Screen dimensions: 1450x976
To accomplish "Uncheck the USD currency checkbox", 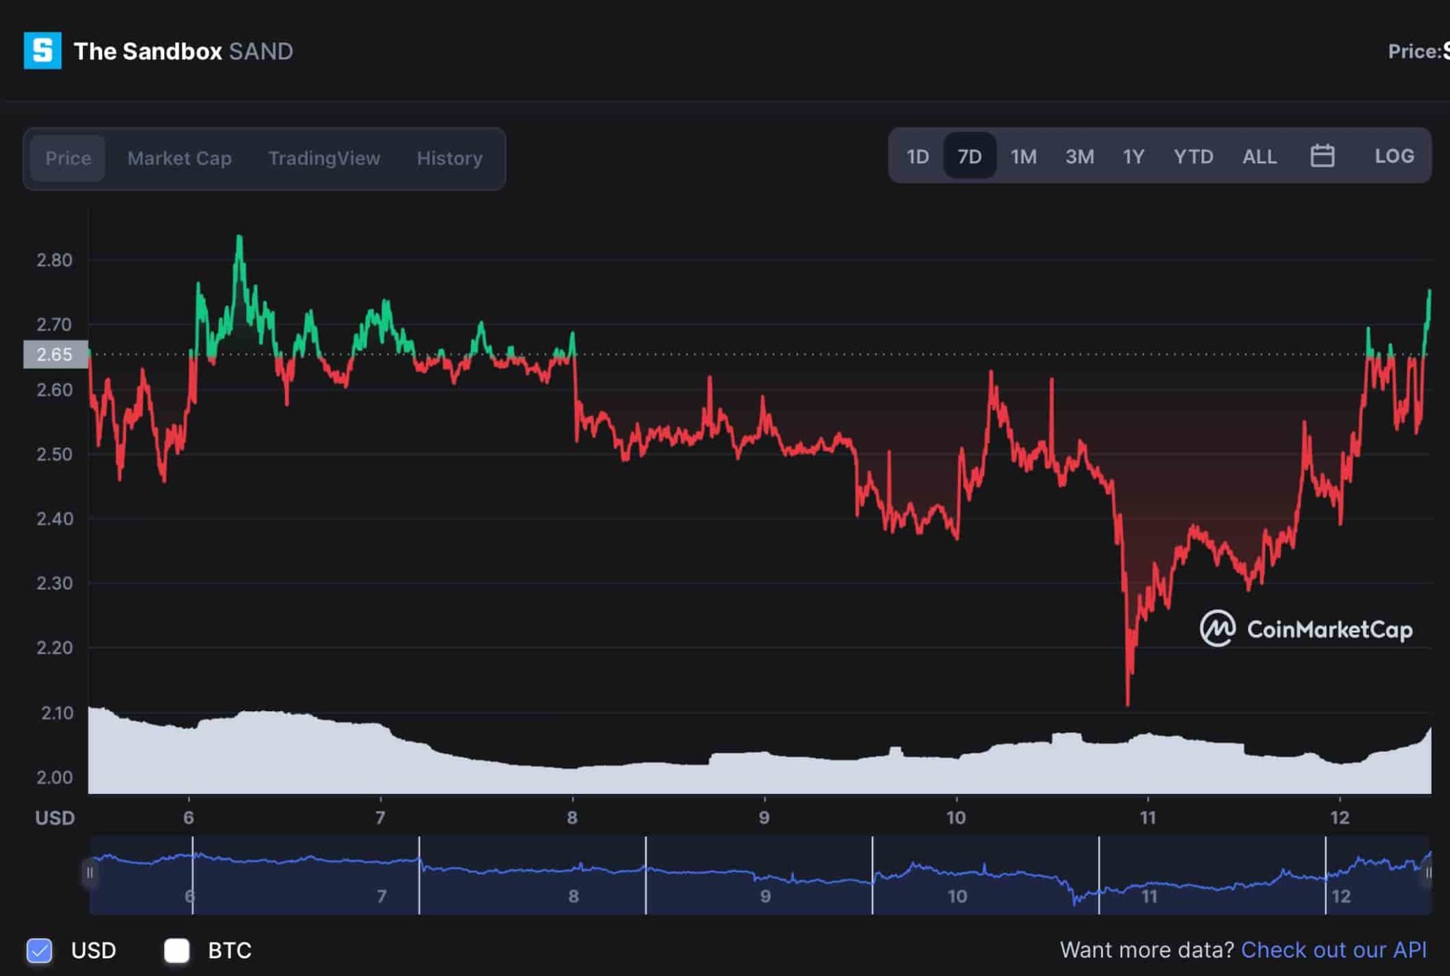I will 40,950.
